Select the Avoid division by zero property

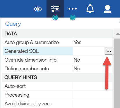pyautogui.click(x=38, y=104)
